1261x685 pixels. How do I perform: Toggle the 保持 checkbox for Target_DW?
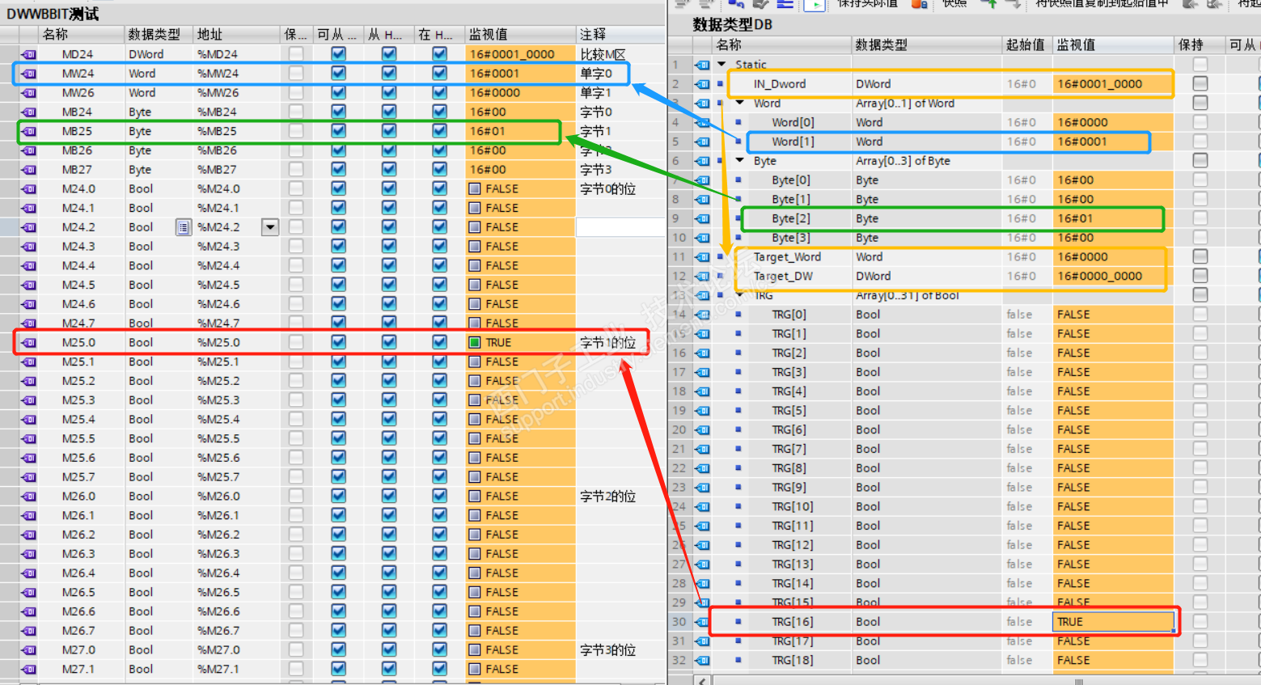click(x=1200, y=276)
